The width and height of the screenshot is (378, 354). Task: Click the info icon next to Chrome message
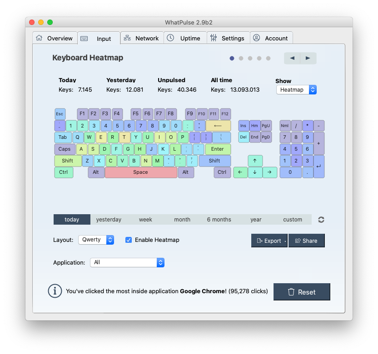55,291
